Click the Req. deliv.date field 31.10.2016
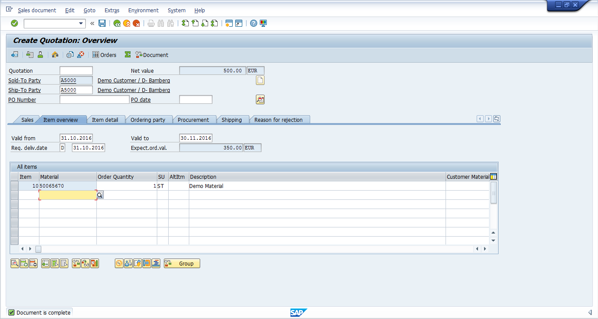Image resolution: width=598 pixels, height=319 pixels. 88,148
